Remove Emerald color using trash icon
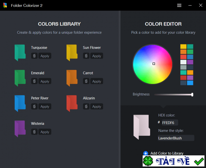The image size is (206, 168). pos(34,81)
